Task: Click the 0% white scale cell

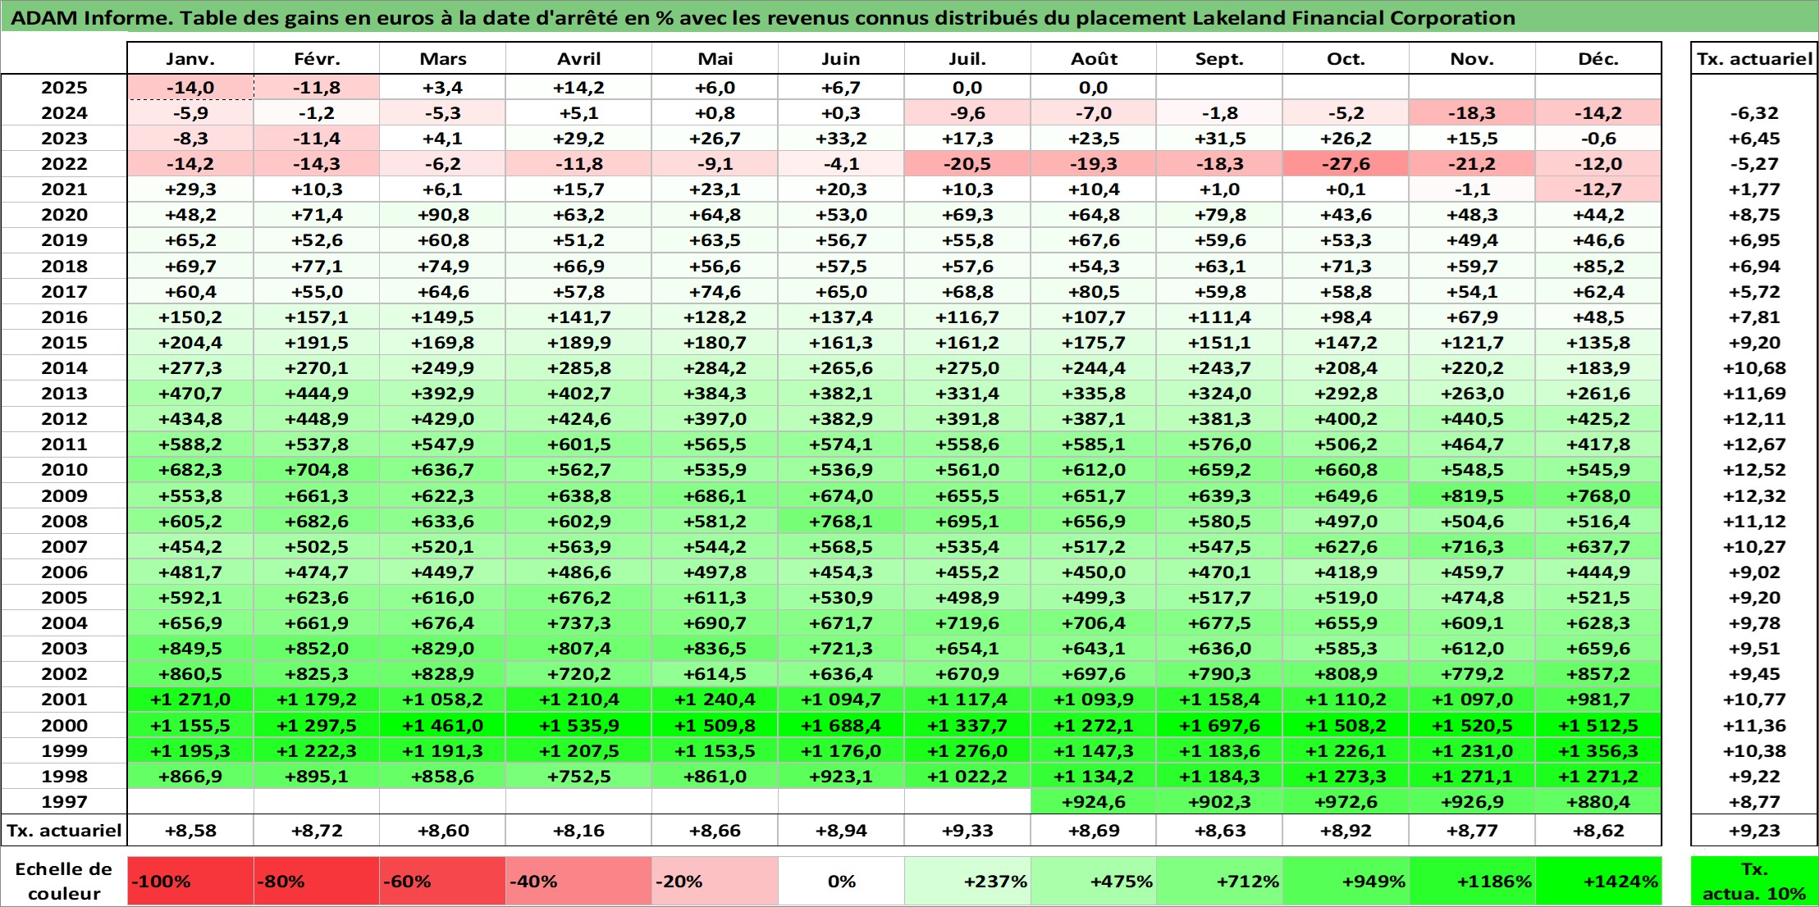Action: point(841,881)
